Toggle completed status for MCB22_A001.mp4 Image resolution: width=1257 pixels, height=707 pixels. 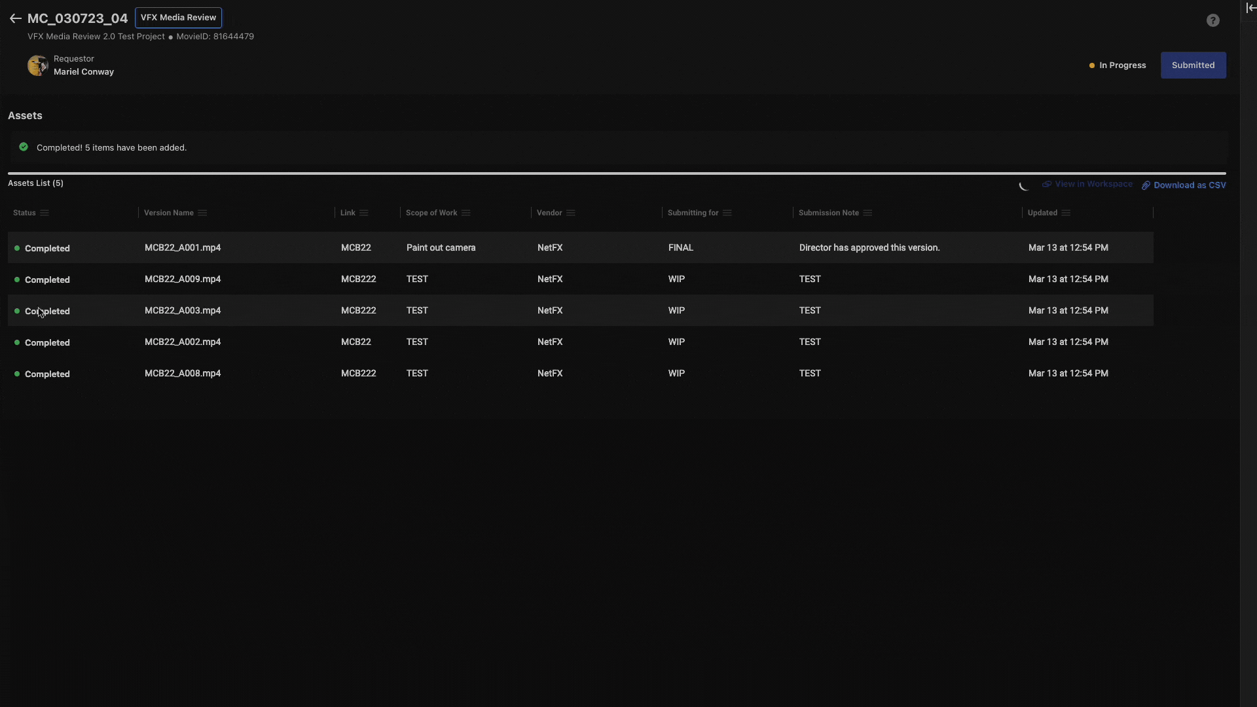16,247
